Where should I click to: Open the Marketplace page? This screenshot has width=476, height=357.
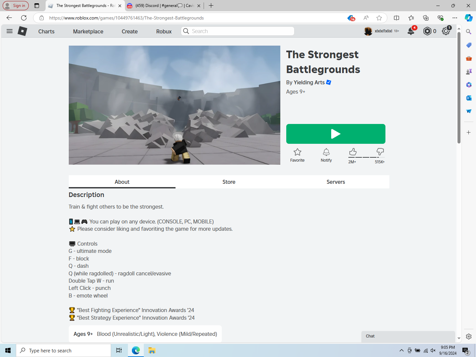tap(88, 31)
